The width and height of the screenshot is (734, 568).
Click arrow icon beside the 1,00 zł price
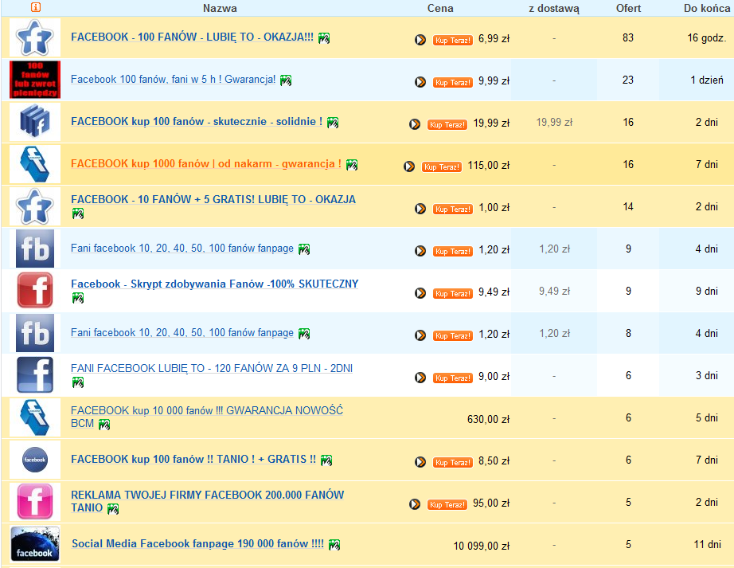420,209
